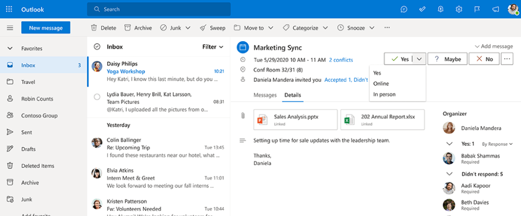The width and height of the screenshot is (521, 216).
Task: Open the To Do checkmark icon
Action: point(422,9)
